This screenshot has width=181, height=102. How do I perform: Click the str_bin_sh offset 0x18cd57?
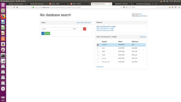pyautogui.click(x=121, y=62)
